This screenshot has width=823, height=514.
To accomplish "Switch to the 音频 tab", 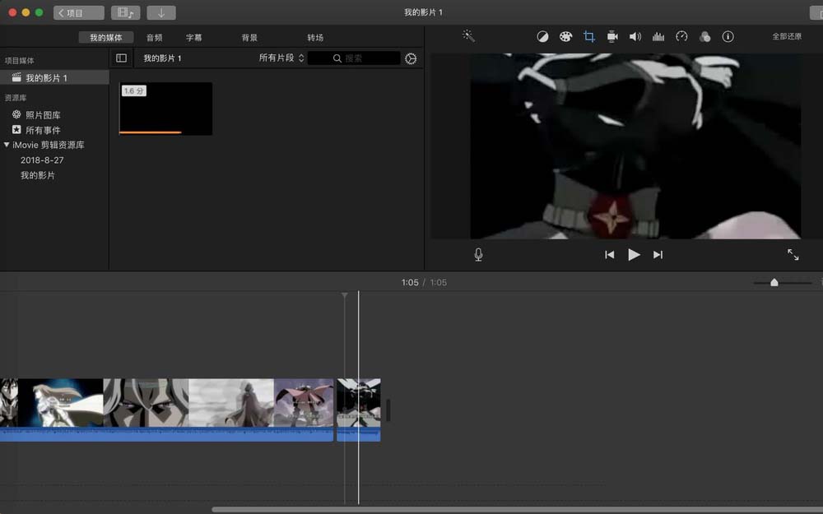I will (x=154, y=37).
